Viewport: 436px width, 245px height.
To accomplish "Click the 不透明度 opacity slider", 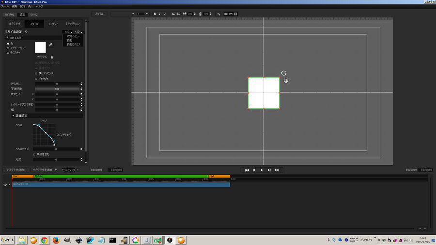I will coord(57,89).
